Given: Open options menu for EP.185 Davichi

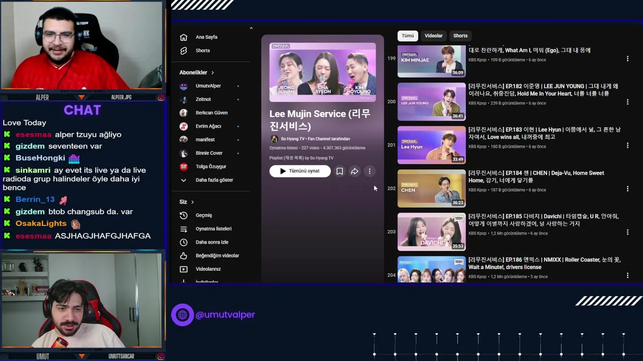Looking at the screenshot, I should (627, 232).
